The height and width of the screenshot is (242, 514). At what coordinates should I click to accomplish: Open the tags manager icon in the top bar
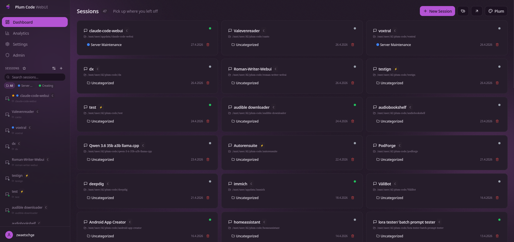(x=463, y=11)
